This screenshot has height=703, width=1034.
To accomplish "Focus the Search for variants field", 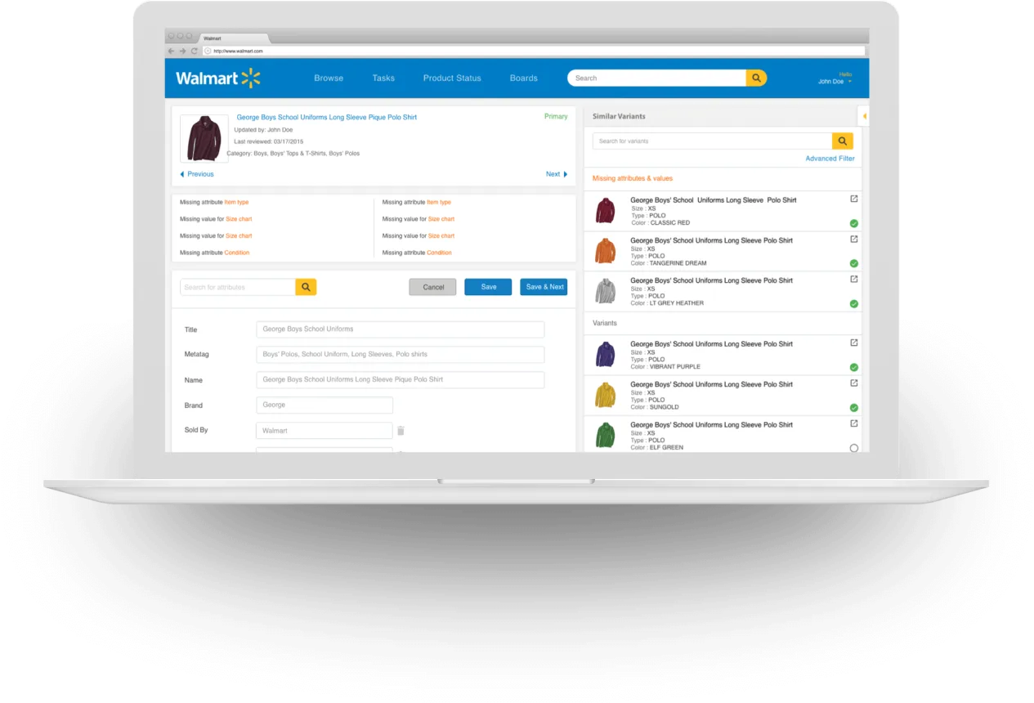I will click(x=712, y=141).
